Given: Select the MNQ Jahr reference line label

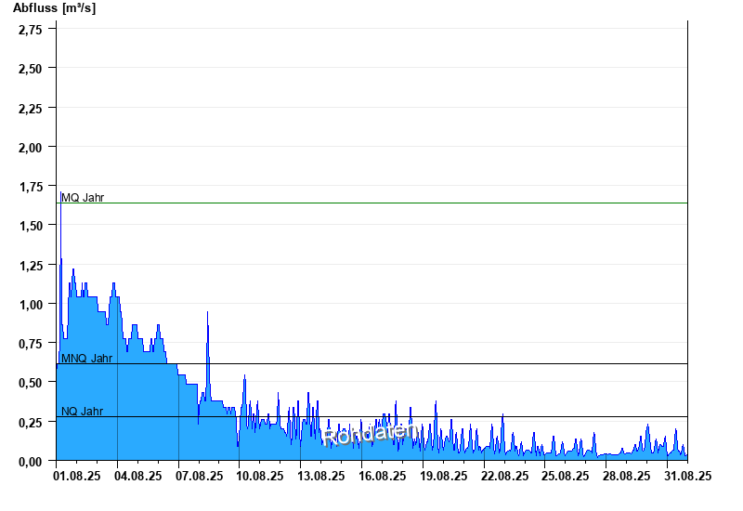Looking at the screenshot, I should pos(86,358).
